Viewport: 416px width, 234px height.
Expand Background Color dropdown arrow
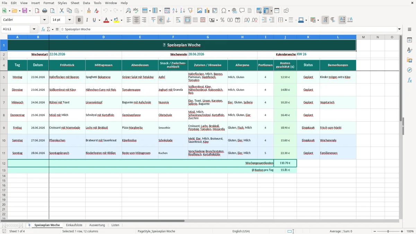(x=121, y=20)
